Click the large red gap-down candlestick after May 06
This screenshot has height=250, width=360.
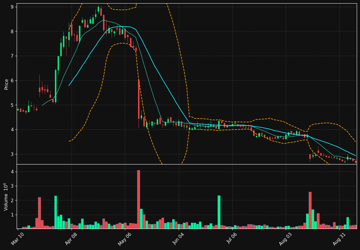139,99
